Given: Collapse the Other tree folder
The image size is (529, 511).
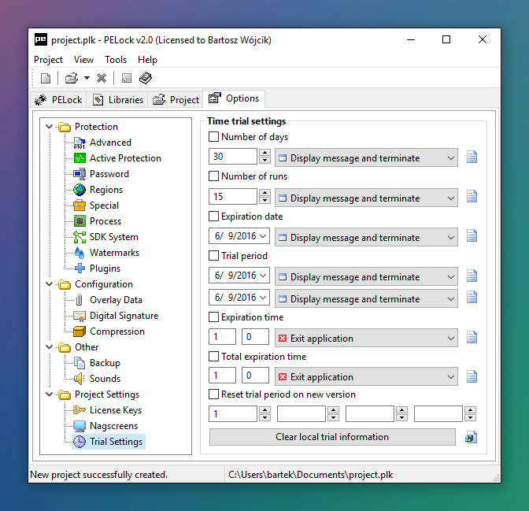Looking at the screenshot, I should tap(50, 347).
